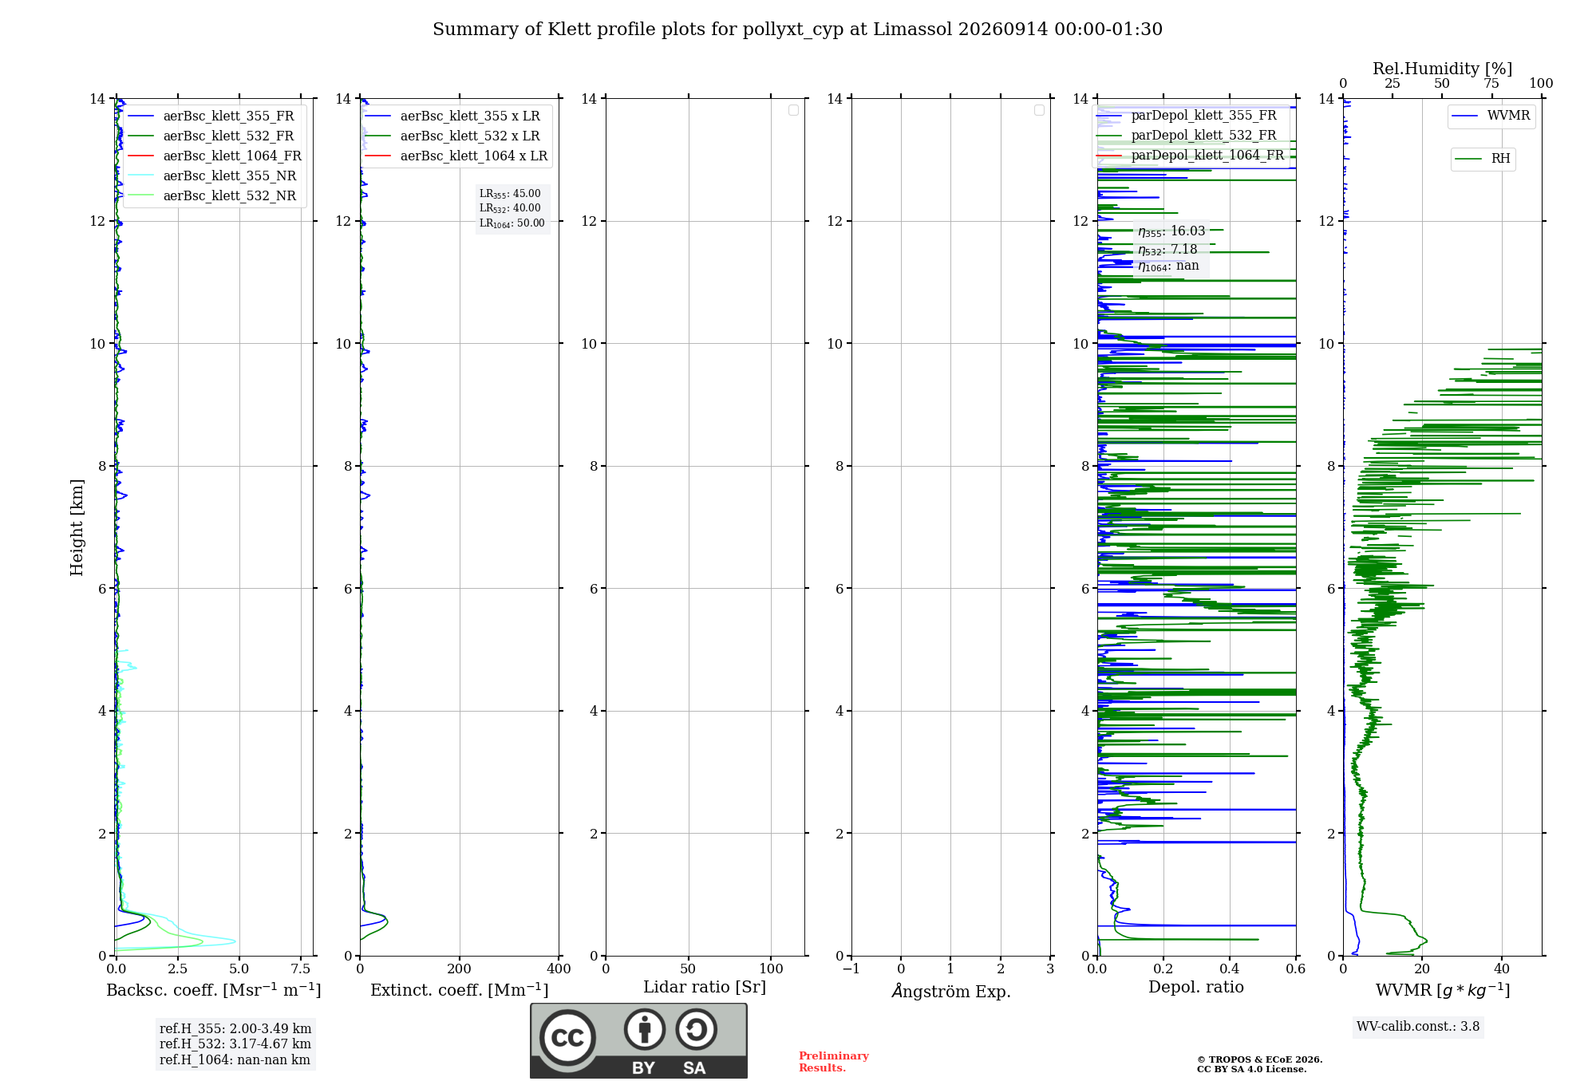Click legend entry aerBsc_klett_532 x LR
The width and height of the screenshot is (1596, 1085).
coord(453,136)
